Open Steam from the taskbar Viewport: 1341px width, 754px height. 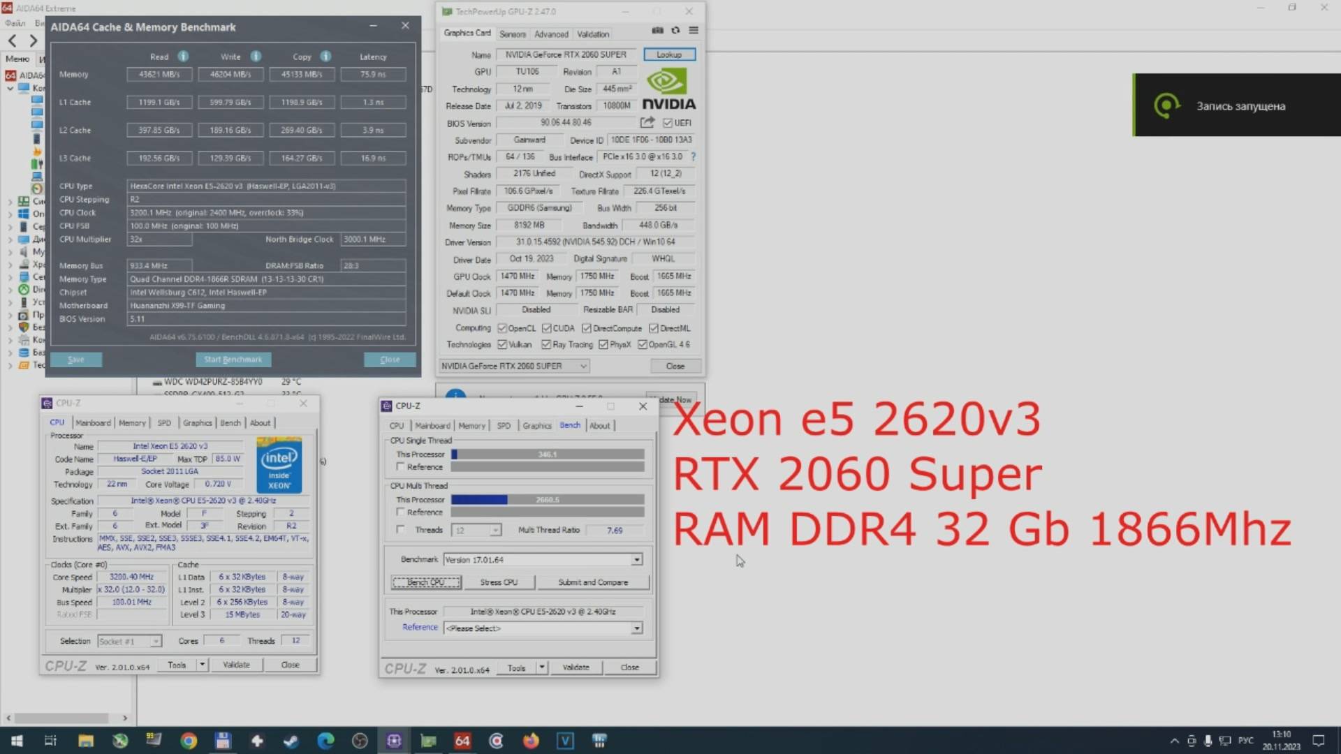click(x=291, y=741)
